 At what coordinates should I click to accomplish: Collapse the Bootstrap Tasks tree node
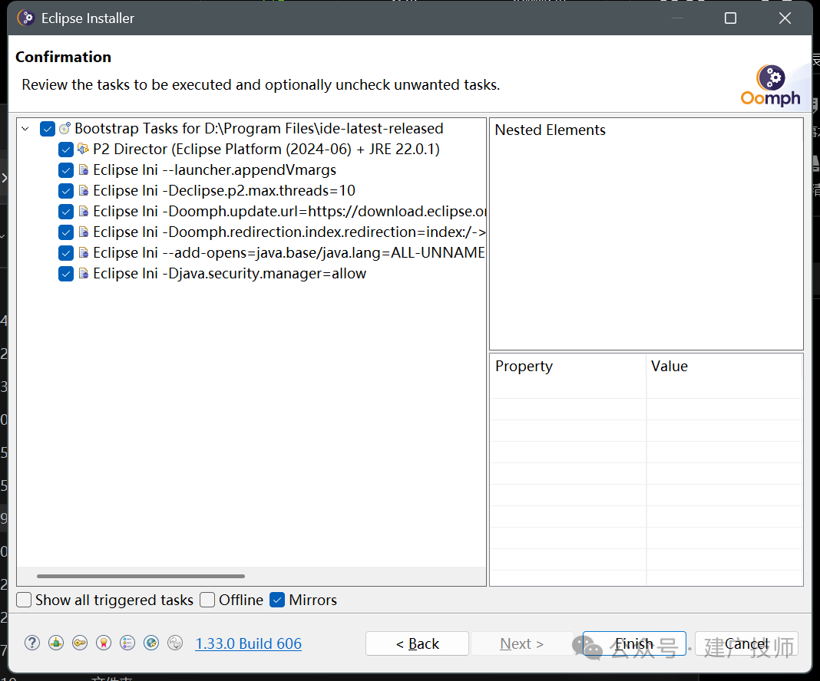[25, 129]
